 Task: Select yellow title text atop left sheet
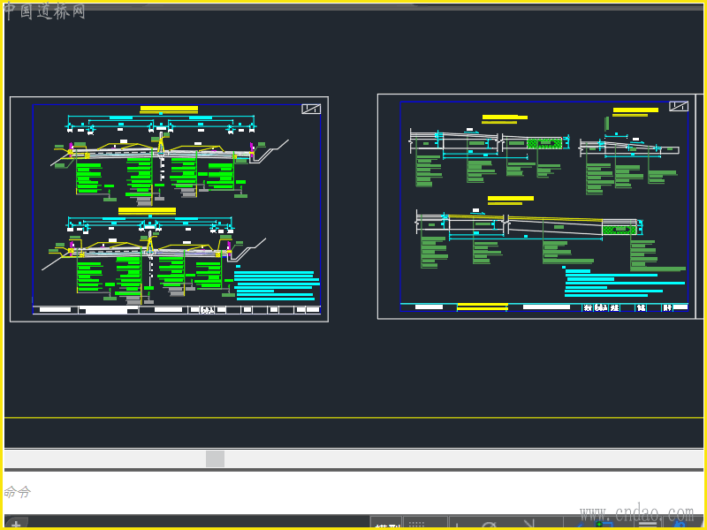coord(169,109)
